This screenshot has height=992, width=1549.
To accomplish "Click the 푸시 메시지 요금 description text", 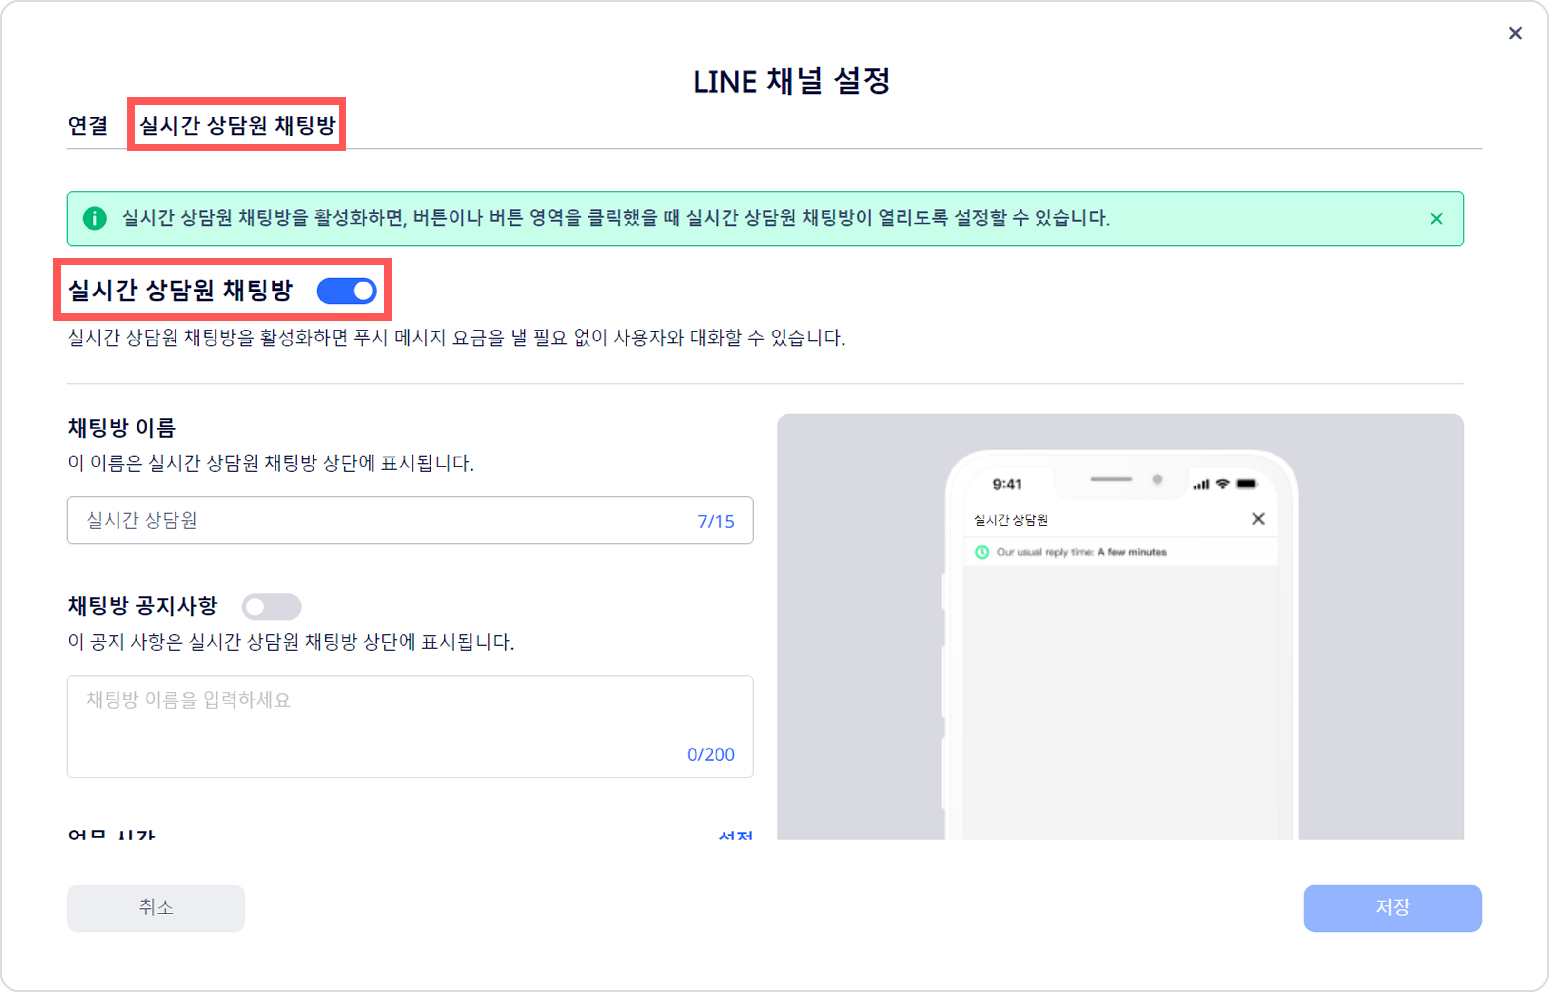I will pyautogui.click(x=456, y=338).
